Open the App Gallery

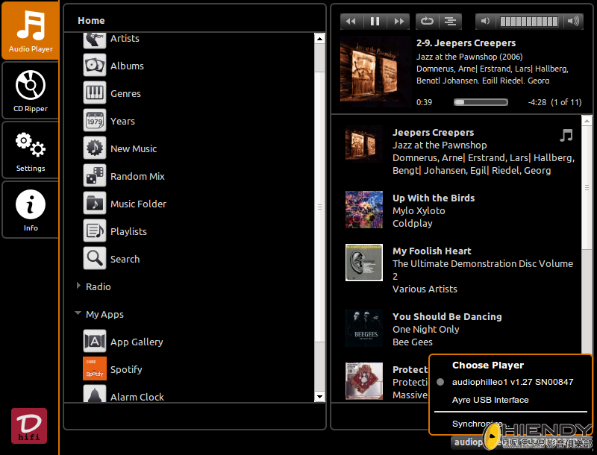click(x=136, y=342)
